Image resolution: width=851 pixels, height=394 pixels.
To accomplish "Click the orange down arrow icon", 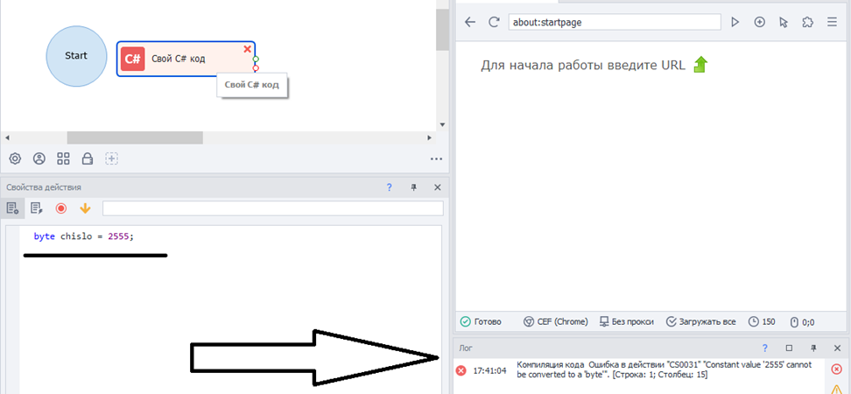I will pyautogui.click(x=85, y=208).
